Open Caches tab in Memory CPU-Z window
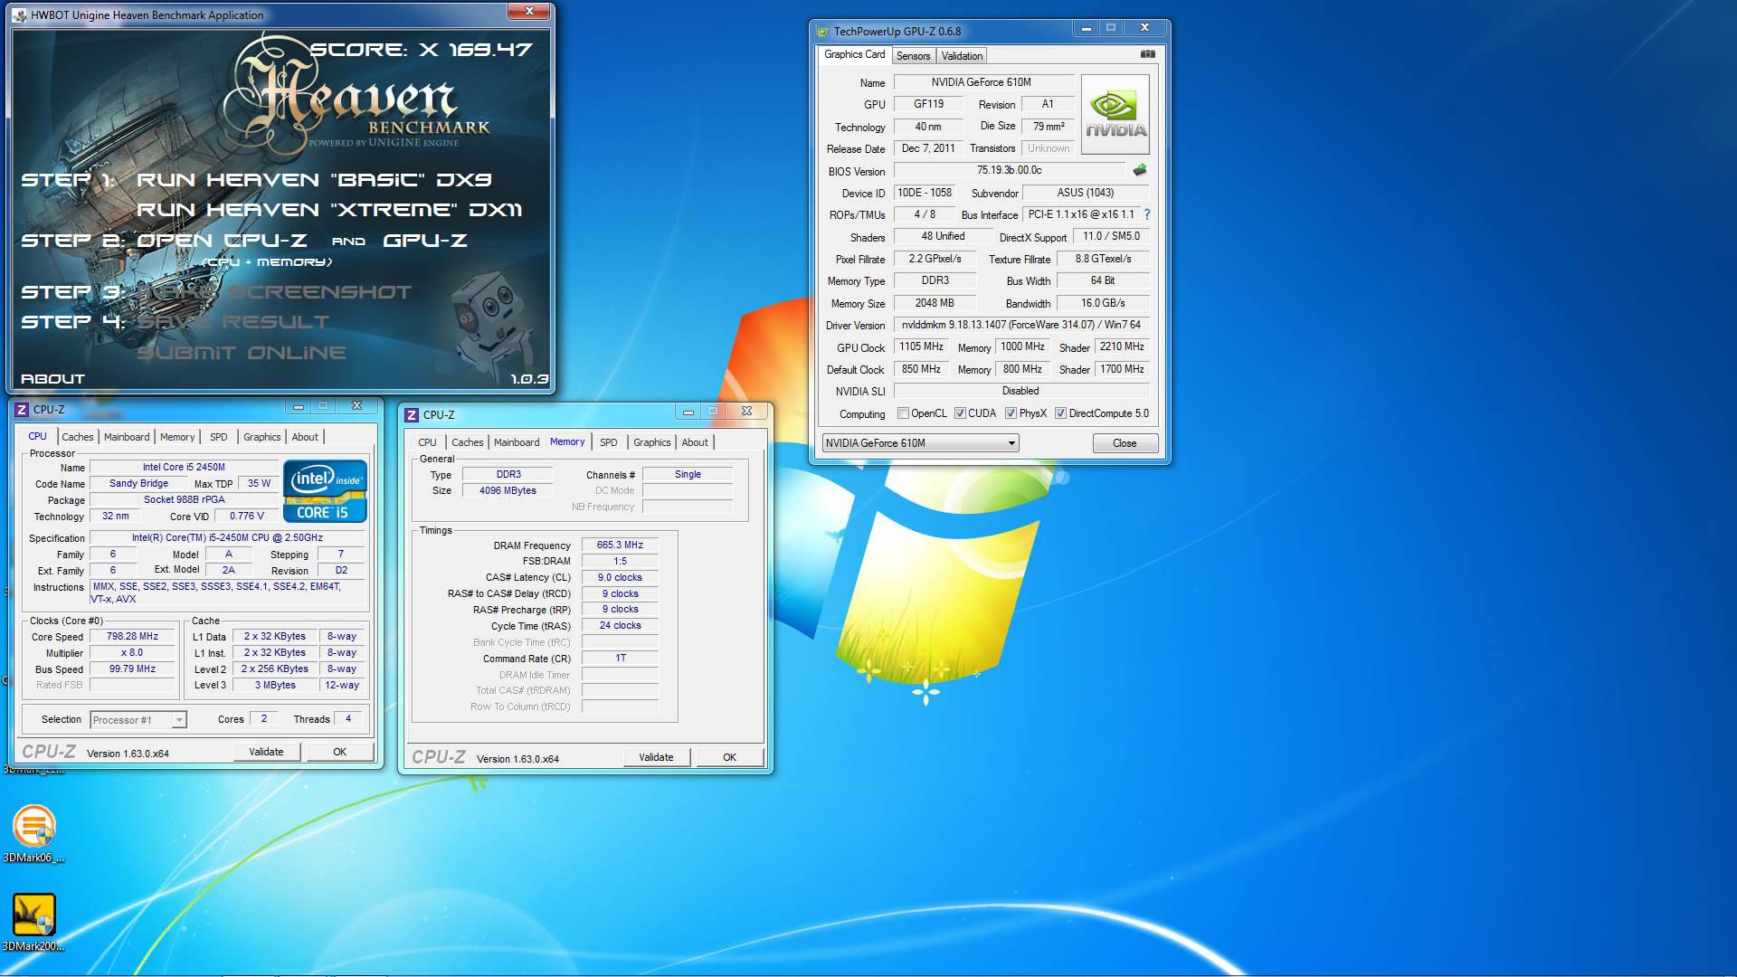 pos(467,442)
